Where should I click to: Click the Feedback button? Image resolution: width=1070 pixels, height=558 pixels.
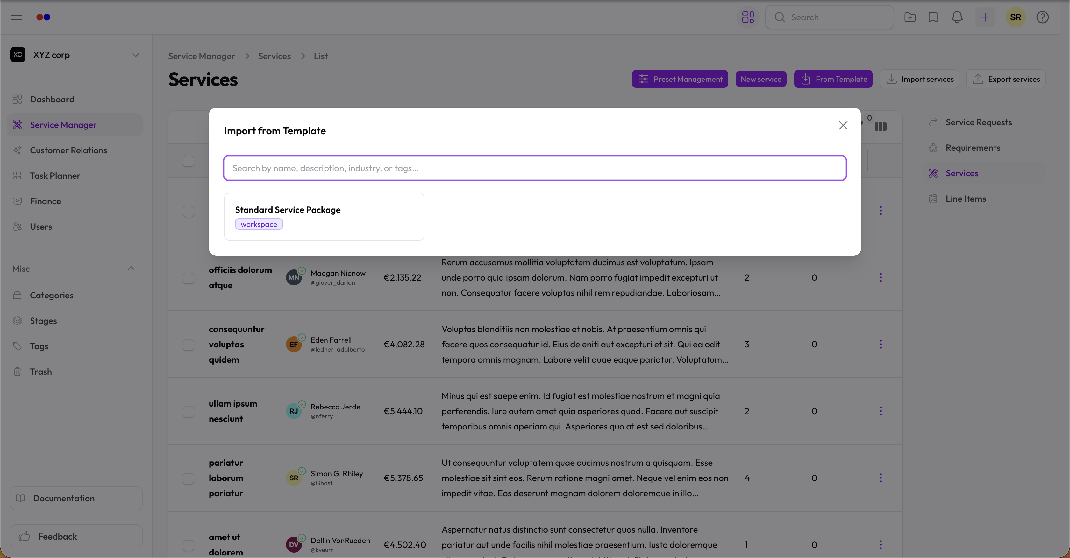76,536
